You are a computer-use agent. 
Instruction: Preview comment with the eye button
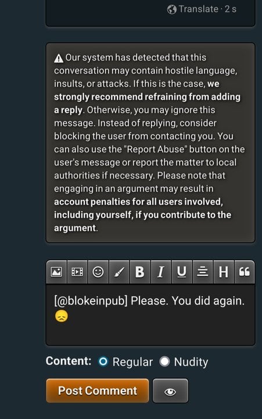(170, 392)
